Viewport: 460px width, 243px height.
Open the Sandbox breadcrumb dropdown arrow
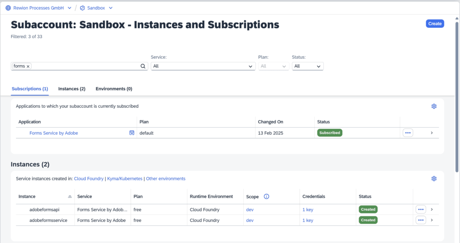(111, 8)
